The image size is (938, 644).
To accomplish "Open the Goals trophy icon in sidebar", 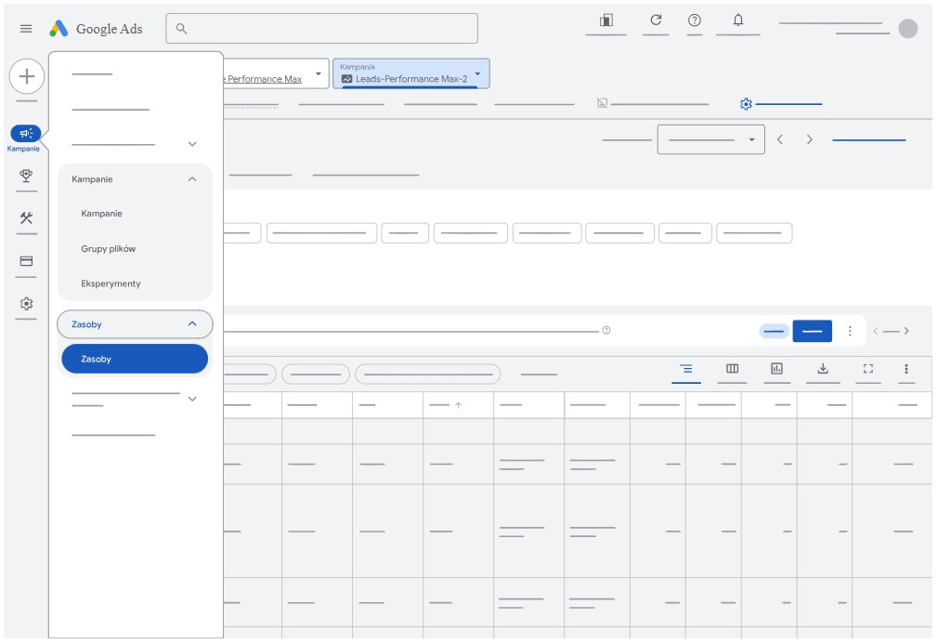I will 26,175.
